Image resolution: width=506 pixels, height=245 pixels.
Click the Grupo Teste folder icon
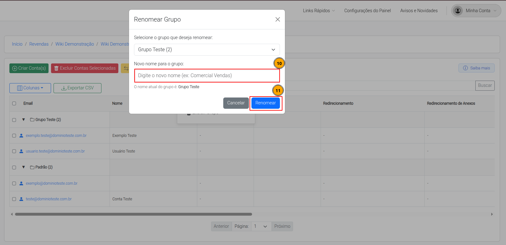[32, 120]
